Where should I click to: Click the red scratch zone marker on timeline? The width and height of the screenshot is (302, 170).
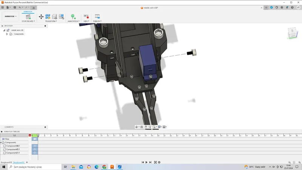coord(30,135)
